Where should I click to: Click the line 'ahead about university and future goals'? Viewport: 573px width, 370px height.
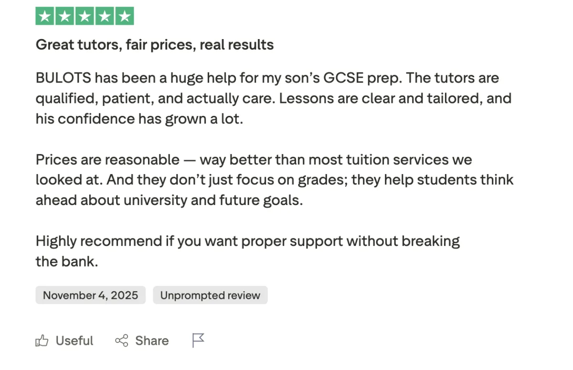(169, 200)
